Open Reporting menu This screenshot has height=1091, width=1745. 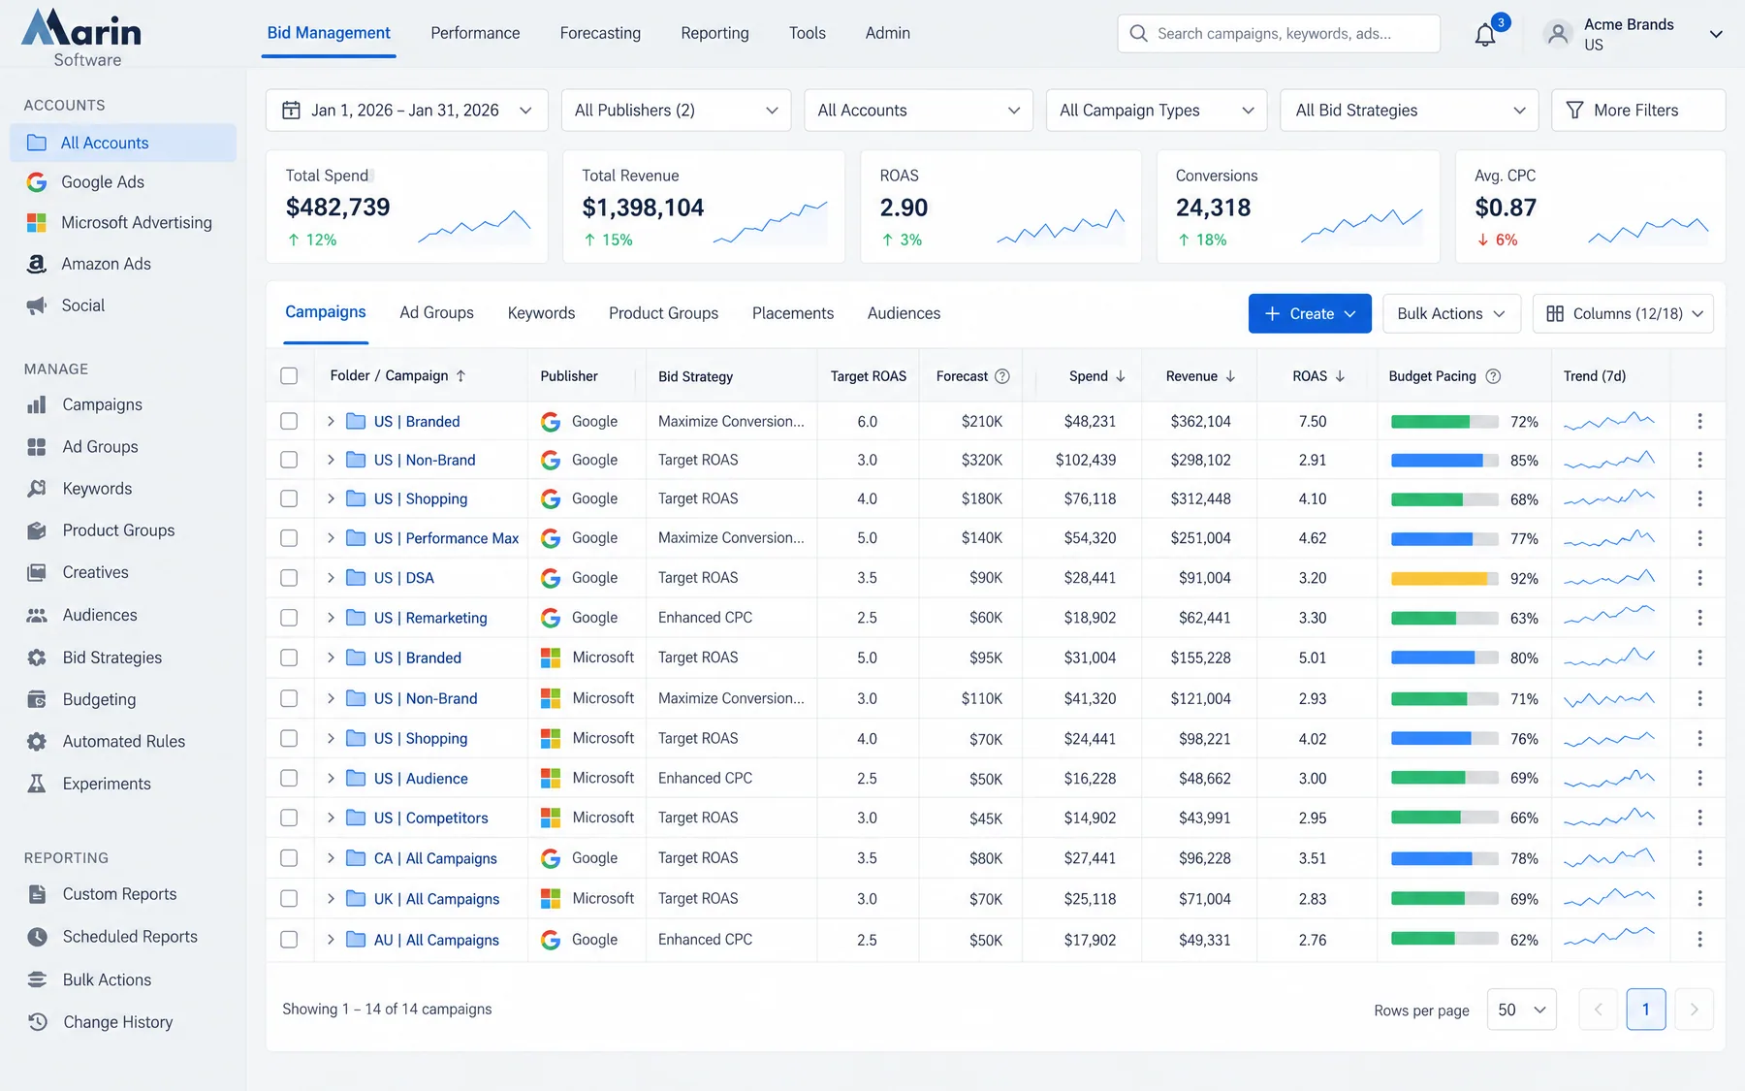(714, 33)
